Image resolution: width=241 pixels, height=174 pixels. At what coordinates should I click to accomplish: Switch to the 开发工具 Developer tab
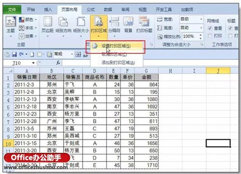click(x=163, y=10)
